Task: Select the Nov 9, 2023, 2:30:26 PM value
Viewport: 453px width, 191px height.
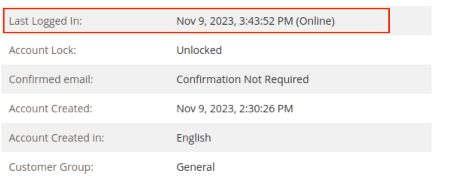Action: (x=235, y=109)
